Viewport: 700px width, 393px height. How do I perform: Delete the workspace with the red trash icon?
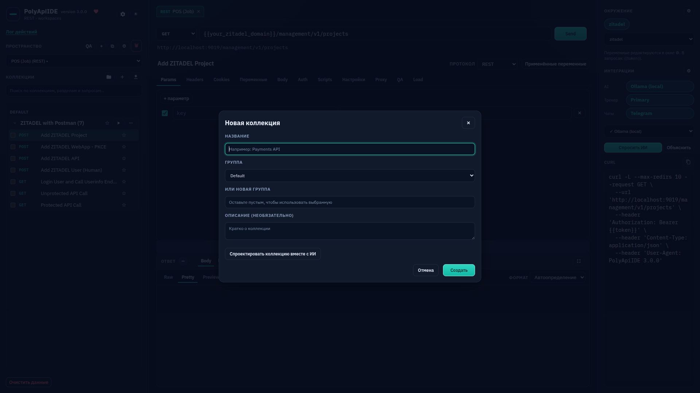[x=136, y=46]
